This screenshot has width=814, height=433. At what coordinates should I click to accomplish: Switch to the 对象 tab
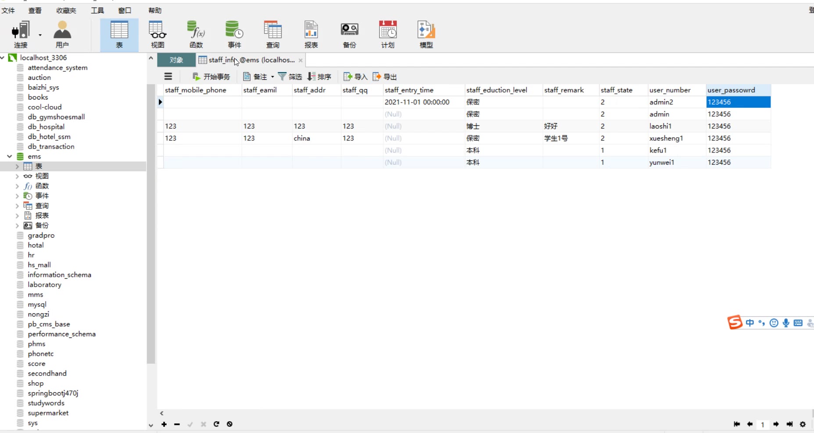176,60
